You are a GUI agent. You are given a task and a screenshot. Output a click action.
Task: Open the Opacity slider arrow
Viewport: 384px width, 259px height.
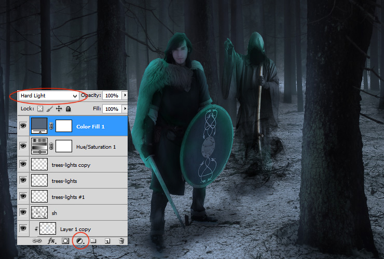pos(125,95)
